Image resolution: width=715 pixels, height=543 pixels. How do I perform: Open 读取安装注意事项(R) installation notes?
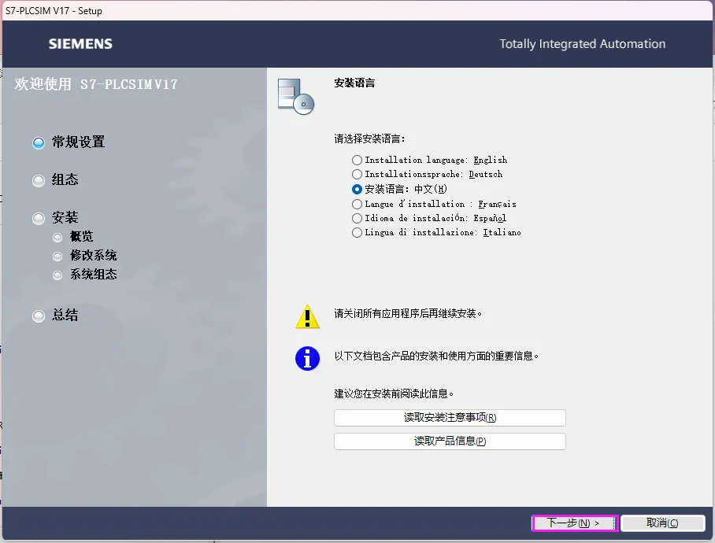pyautogui.click(x=450, y=418)
